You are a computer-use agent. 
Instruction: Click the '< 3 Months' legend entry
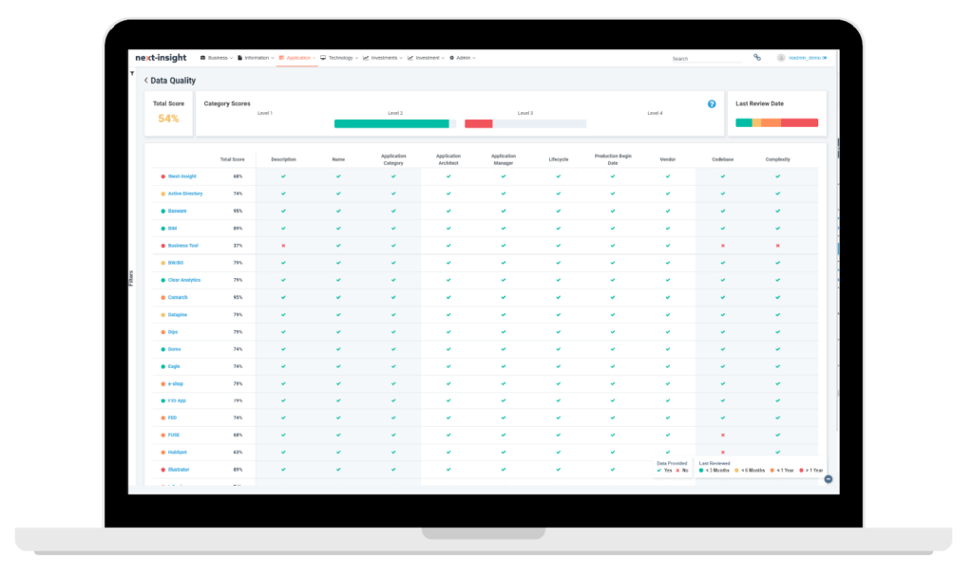click(x=715, y=471)
